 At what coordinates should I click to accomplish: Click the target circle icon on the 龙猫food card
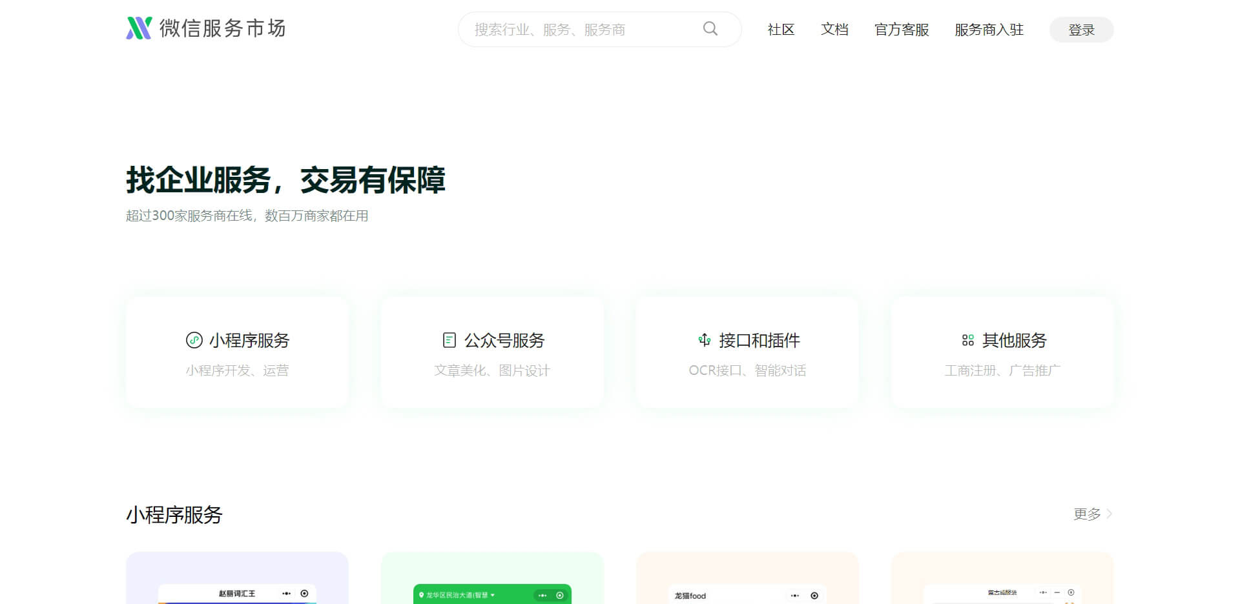[814, 596]
